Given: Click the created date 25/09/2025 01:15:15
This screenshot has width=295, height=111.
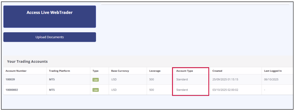Looking at the screenshot, I should (x=225, y=80).
